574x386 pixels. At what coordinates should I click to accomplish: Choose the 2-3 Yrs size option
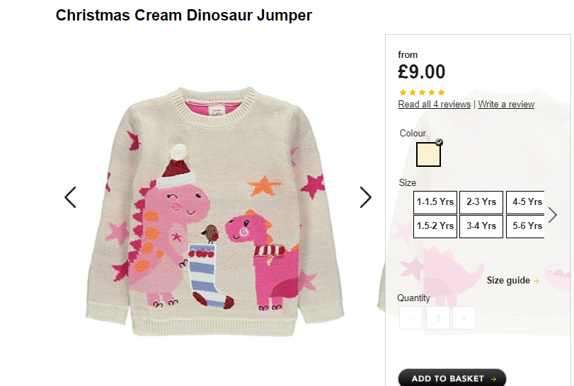pyautogui.click(x=481, y=202)
